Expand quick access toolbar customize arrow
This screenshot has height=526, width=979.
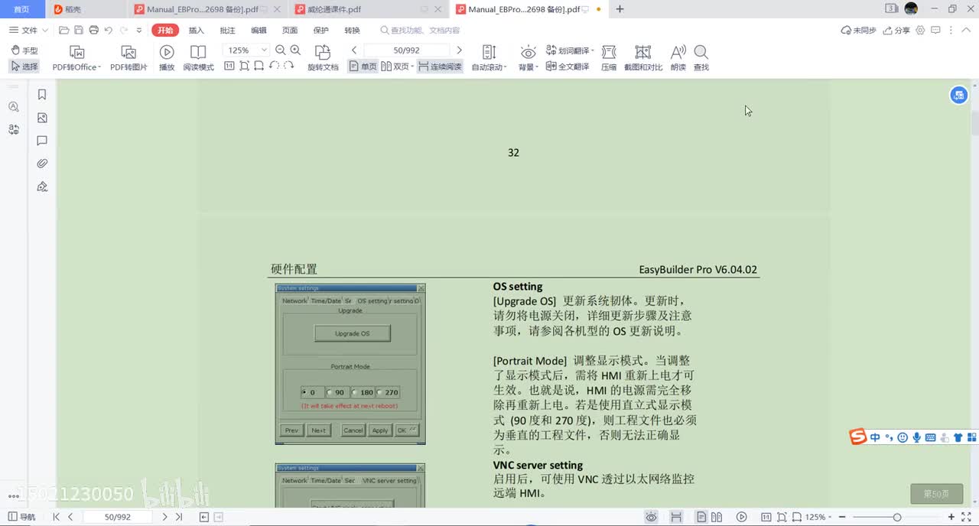(x=138, y=30)
